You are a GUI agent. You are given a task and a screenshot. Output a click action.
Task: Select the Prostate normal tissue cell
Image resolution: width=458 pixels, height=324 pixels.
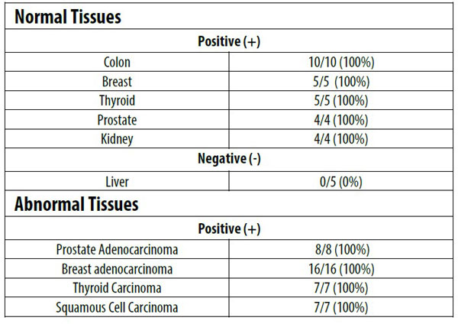click(118, 120)
